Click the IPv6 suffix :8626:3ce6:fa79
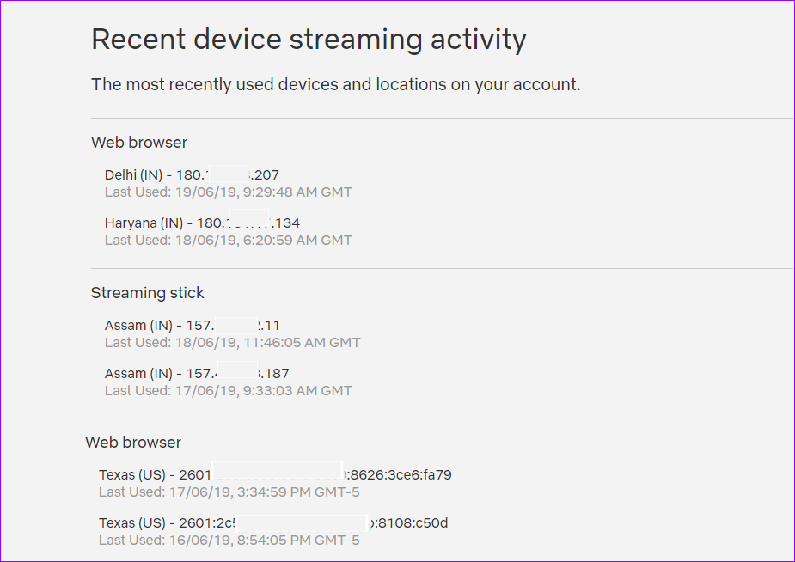The width and height of the screenshot is (795, 562). 400,474
